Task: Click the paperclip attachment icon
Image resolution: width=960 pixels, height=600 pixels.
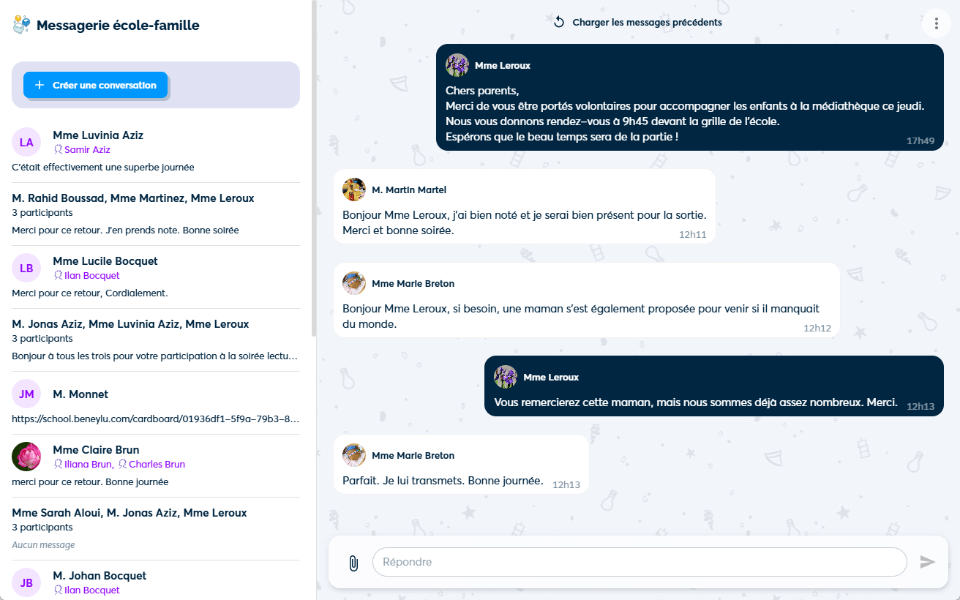Action: [x=353, y=563]
